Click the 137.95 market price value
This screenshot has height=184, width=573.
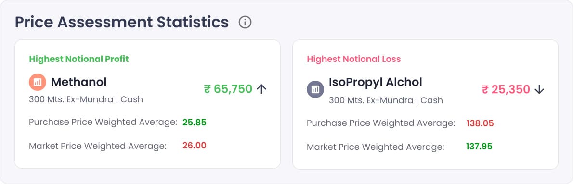(479, 147)
